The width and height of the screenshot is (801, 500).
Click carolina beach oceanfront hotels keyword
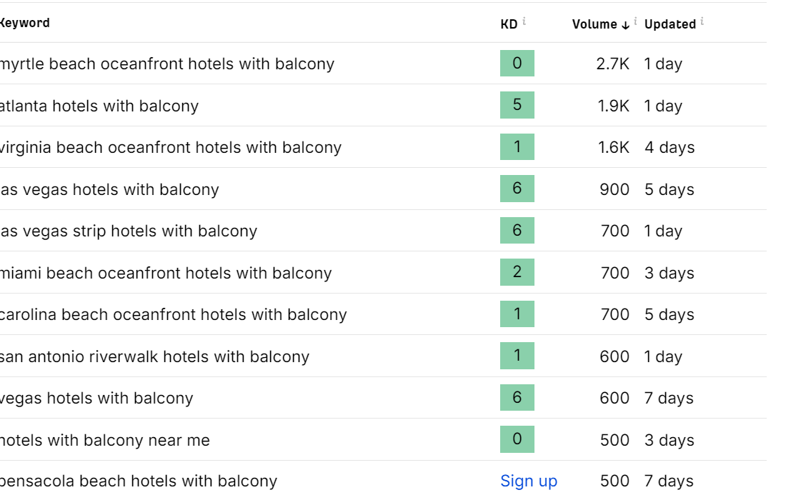[x=173, y=315]
